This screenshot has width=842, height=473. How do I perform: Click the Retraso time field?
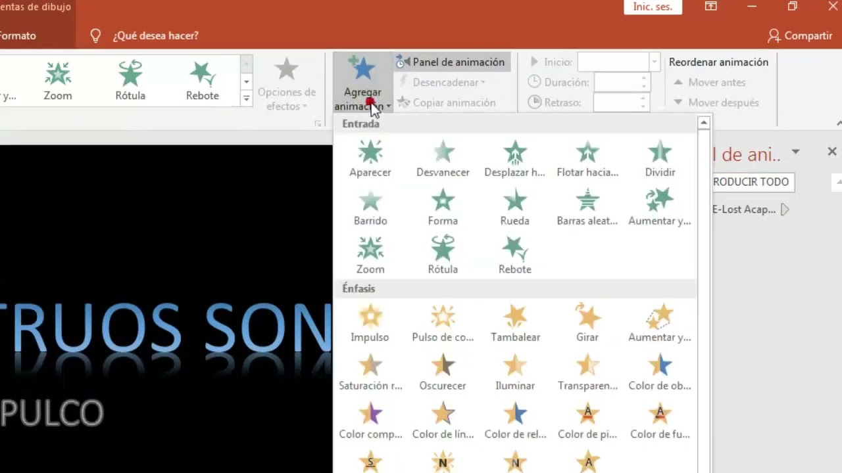(x=622, y=102)
